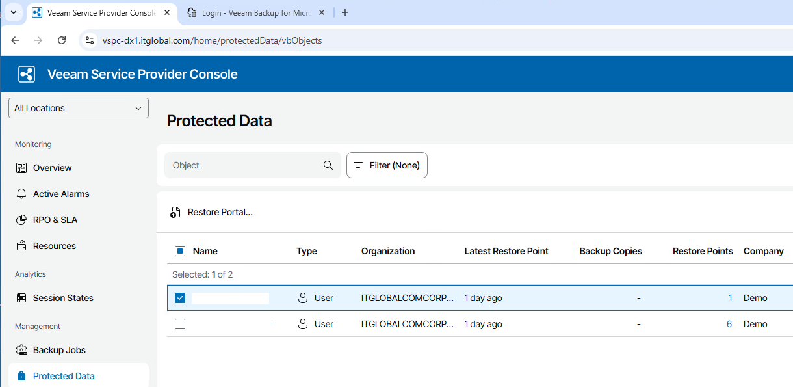The image size is (793, 387).
Task: Click the Restore Portal icon
Action: point(175,212)
